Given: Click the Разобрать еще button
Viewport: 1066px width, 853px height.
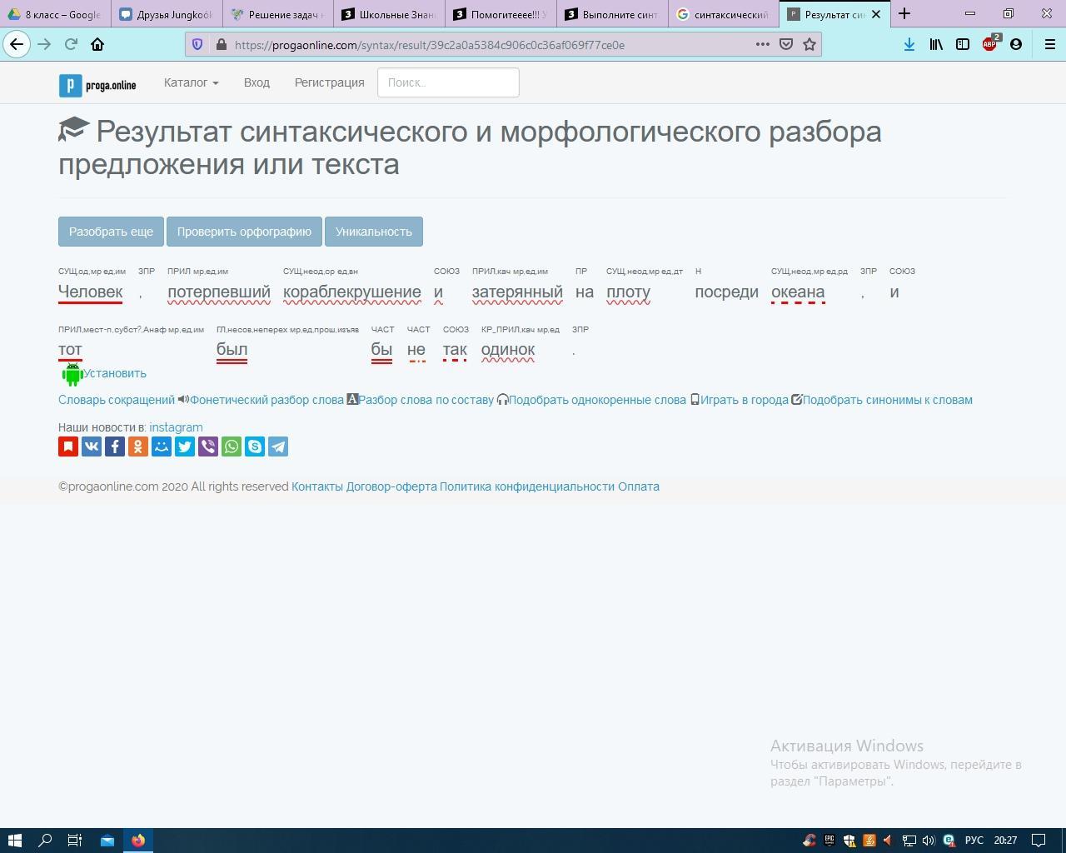Looking at the screenshot, I should tap(111, 232).
